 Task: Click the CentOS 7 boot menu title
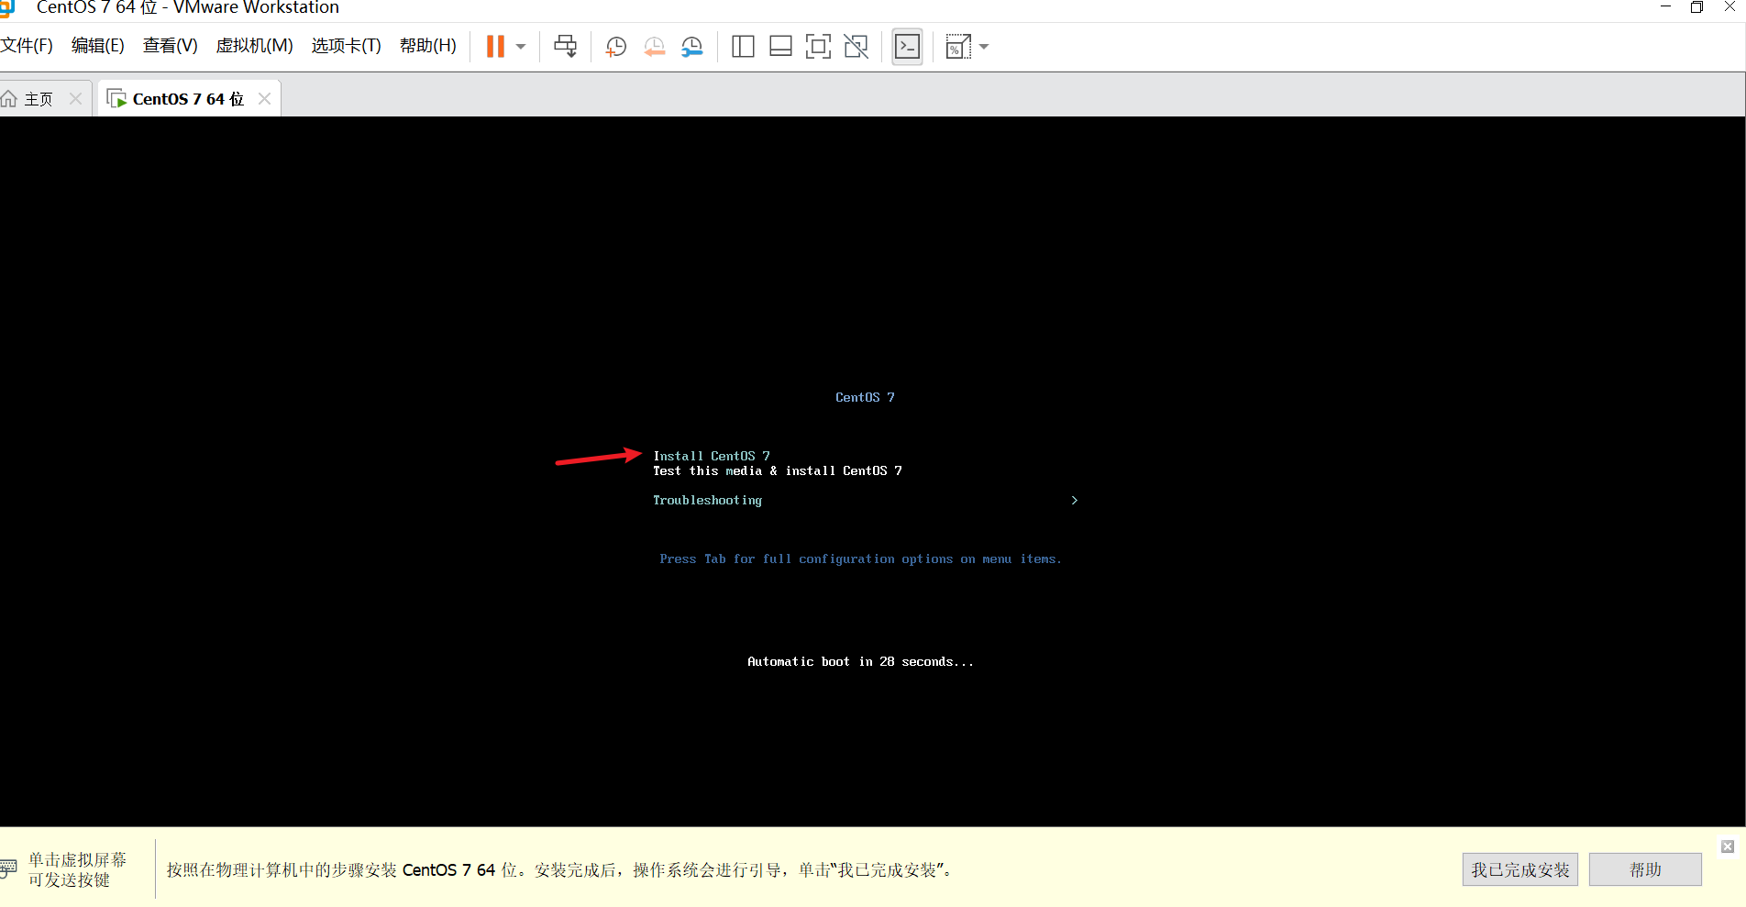tap(865, 397)
